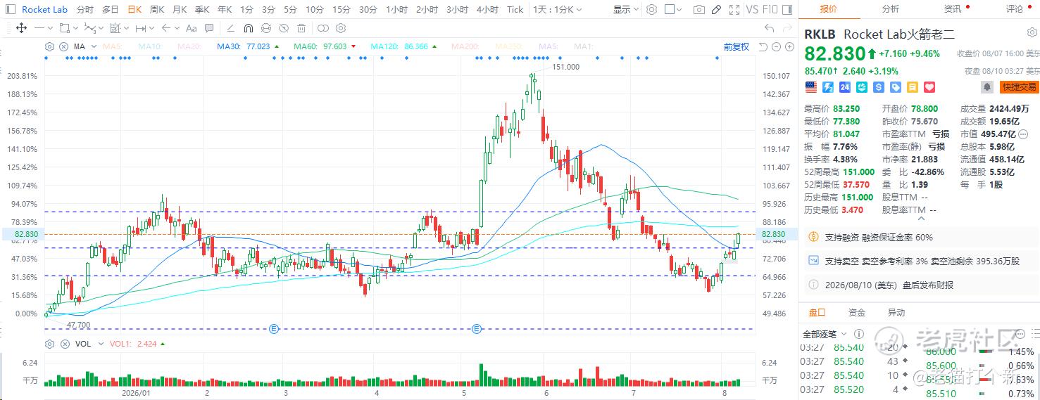
Task: Select the arrow annotation tool
Action: (x=165, y=28)
